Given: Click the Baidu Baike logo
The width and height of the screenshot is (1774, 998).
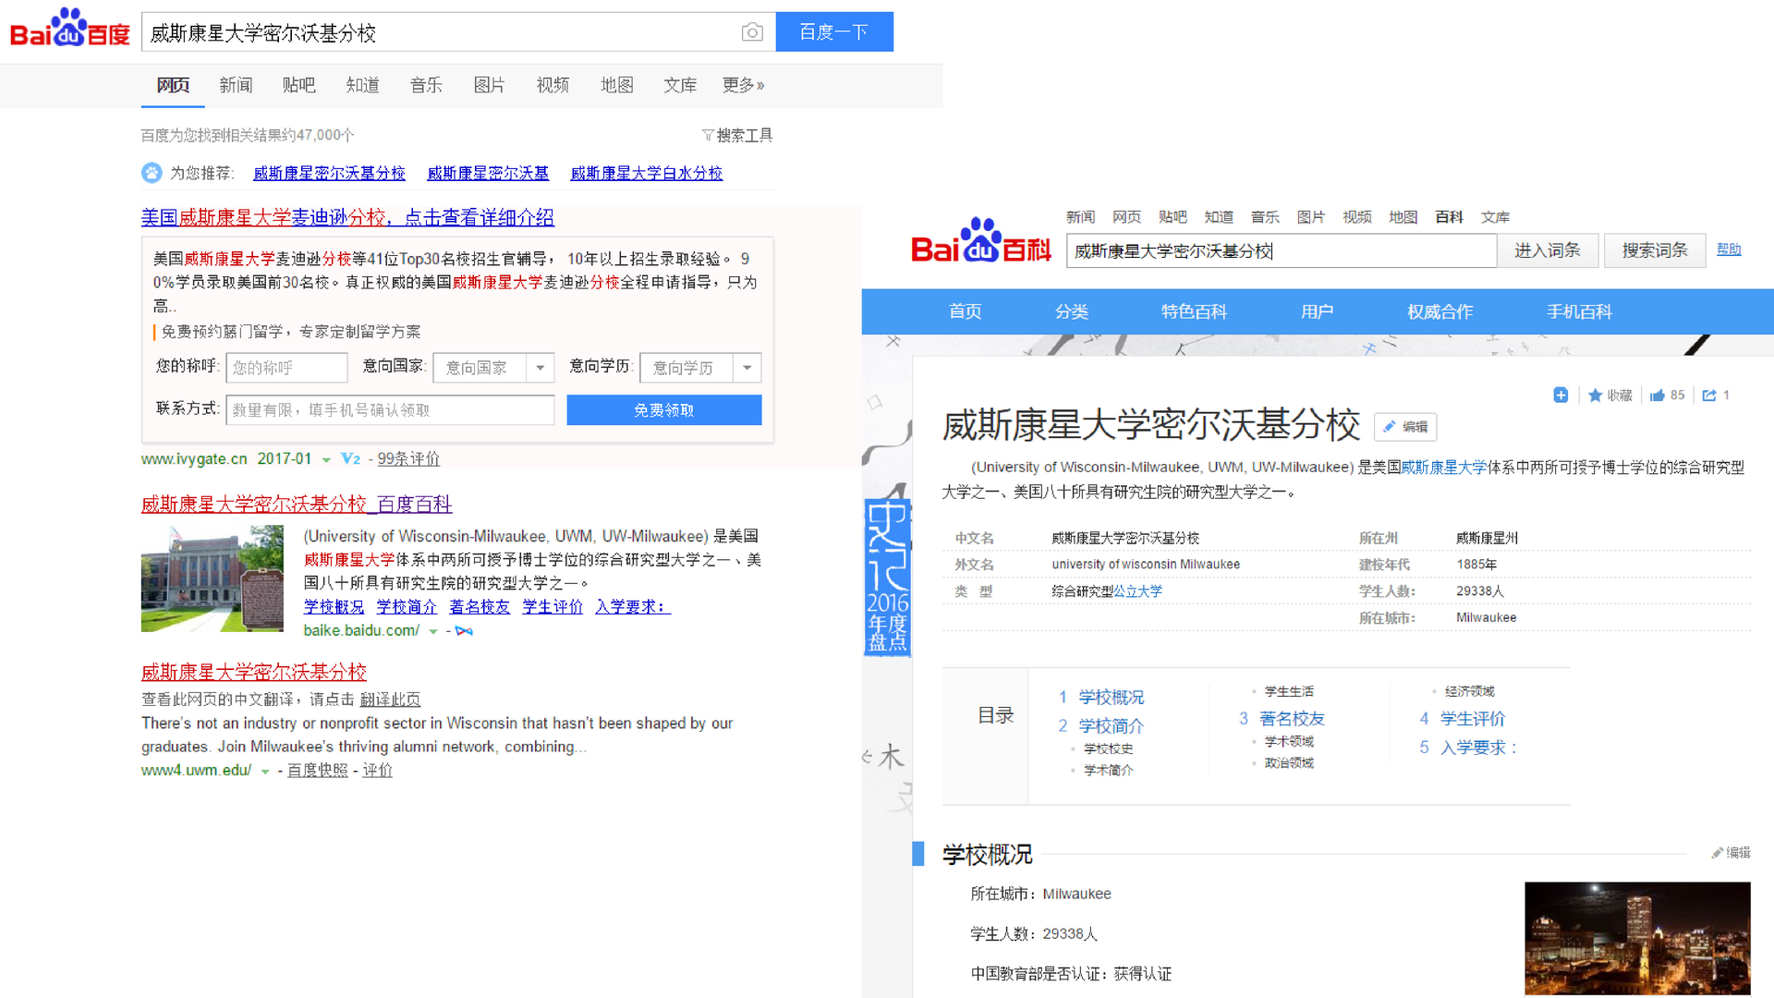Looking at the screenshot, I should (980, 241).
